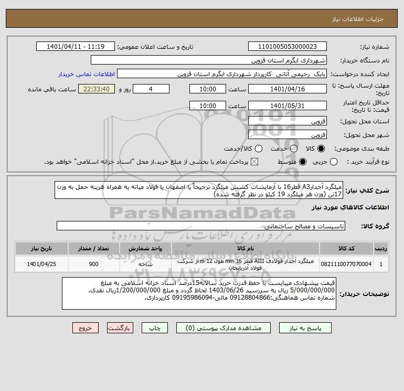
Task: Click the تاریخ نیاز column header
Action: 41,248
